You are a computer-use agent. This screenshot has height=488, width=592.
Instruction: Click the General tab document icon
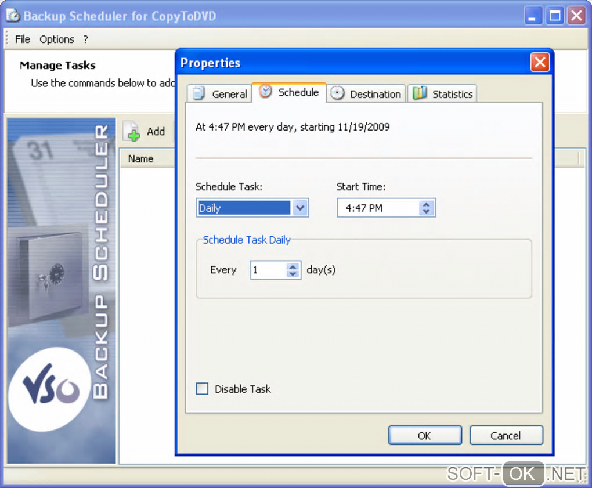(198, 93)
